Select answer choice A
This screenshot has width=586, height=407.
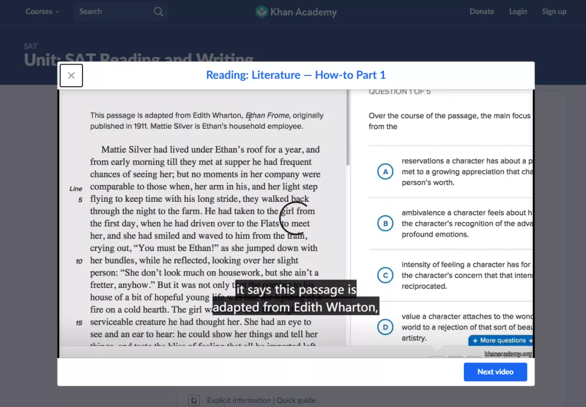pyautogui.click(x=385, y=171)
